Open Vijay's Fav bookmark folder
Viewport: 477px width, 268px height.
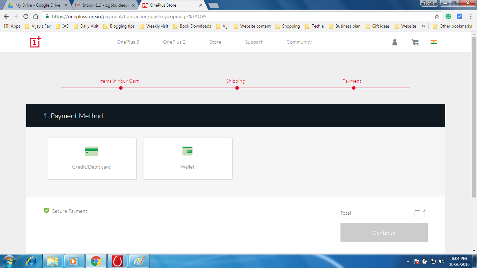[x=38, y=26]
